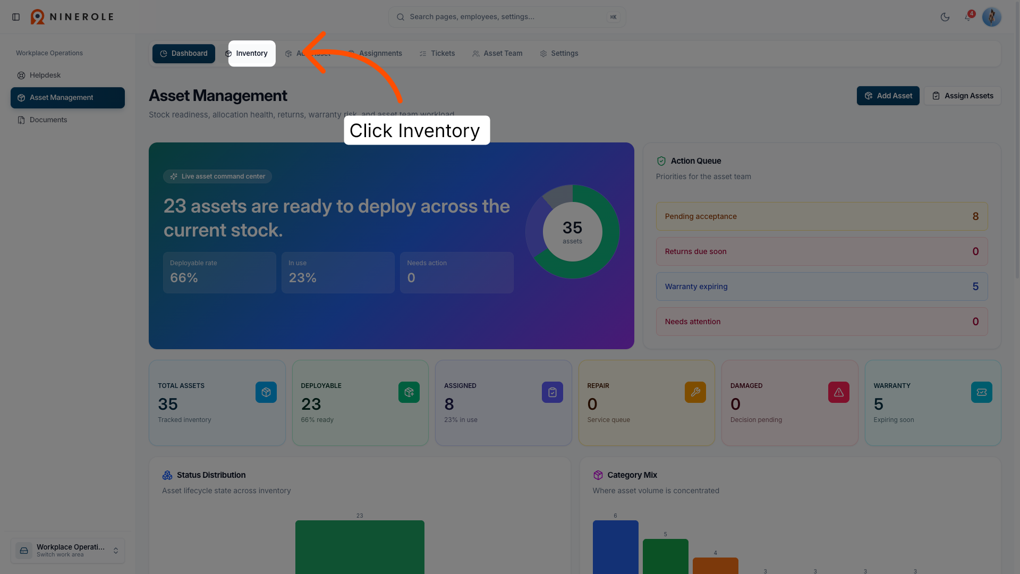Open the Warranty expiring row

[x=821, y=286]
